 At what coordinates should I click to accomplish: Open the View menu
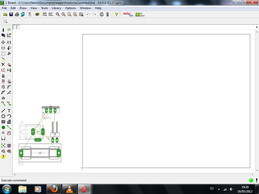pyautogui.click(x=34, y=8)
